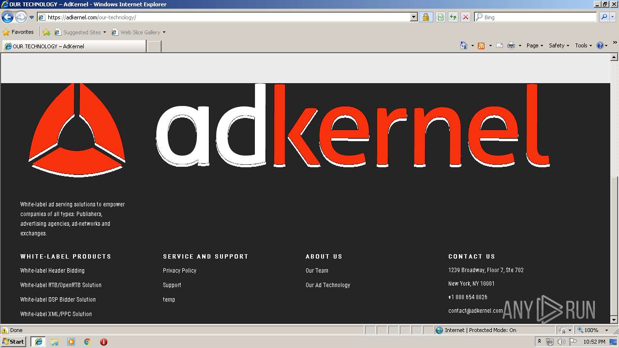Open the Safety menu
The width and height of the screenshot is (619, 348).
pos(559,45)
